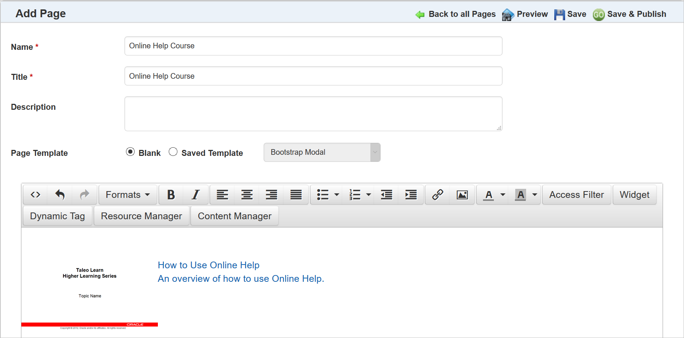Increase the indent
The height and width of the screenshot is (338, 684).
click(411, 194)
